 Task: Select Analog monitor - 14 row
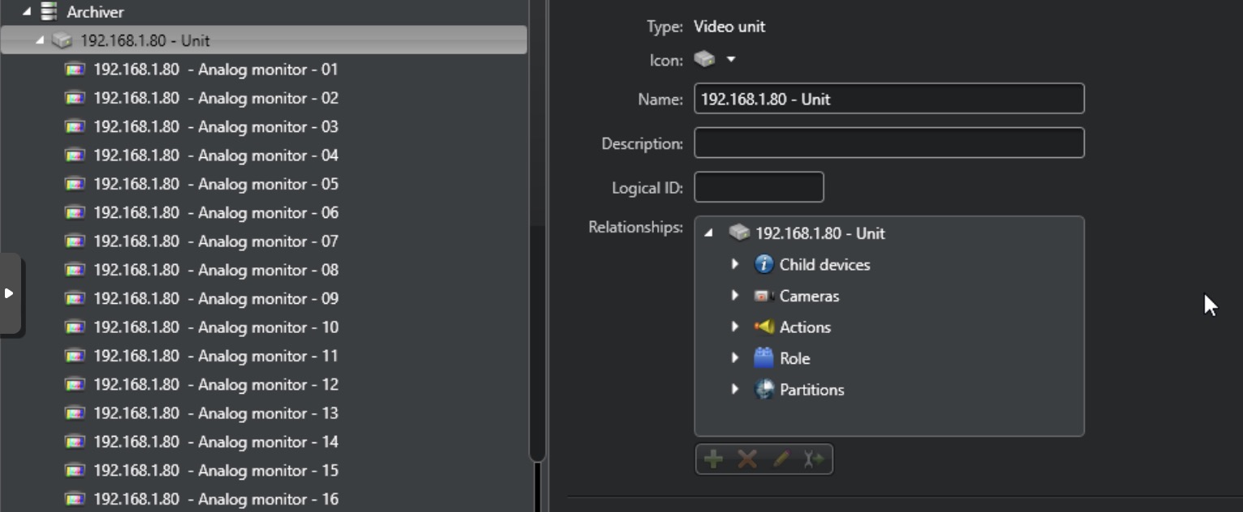tap(264, 442)
